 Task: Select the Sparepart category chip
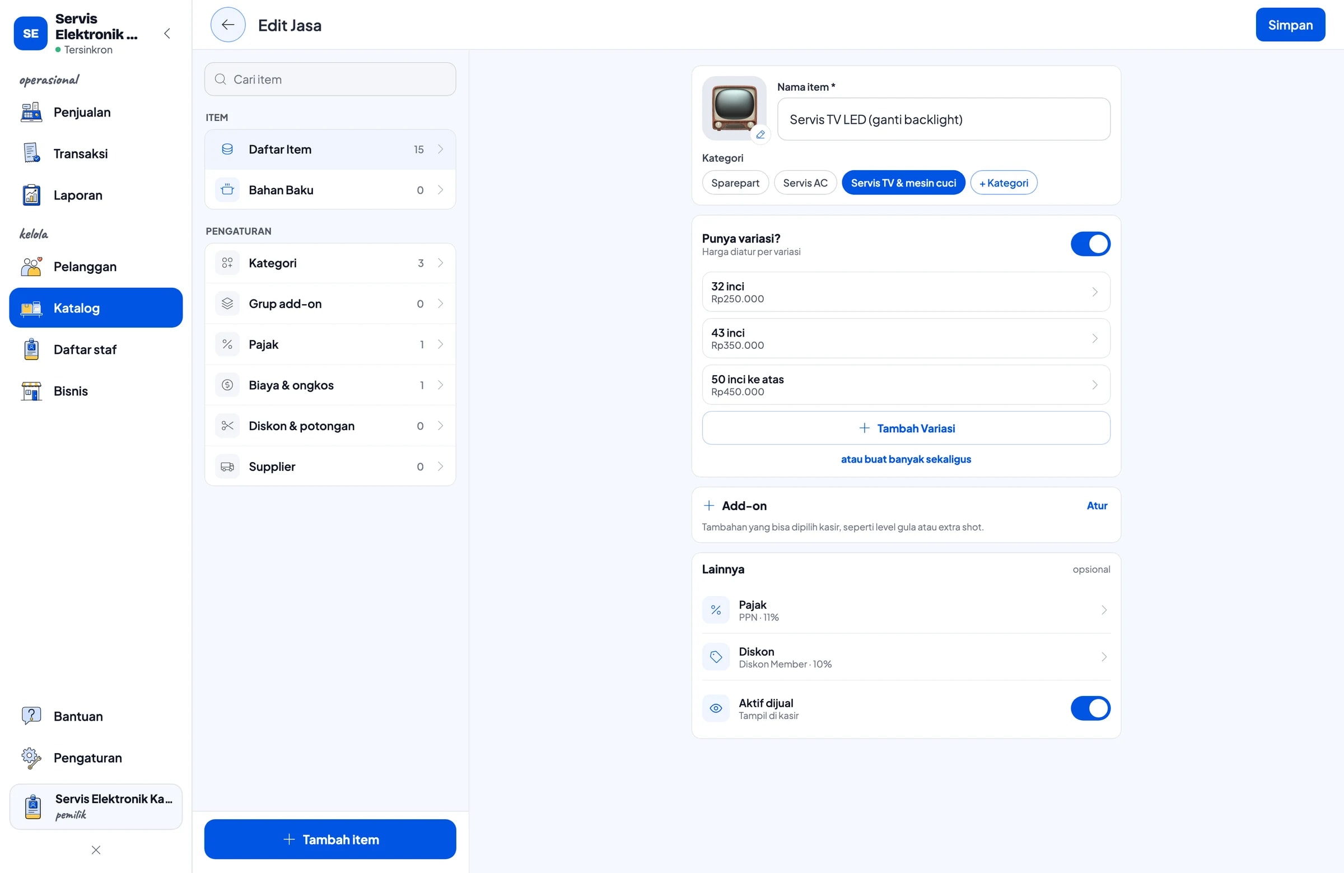pyautogui.click(x=735, y=183)
